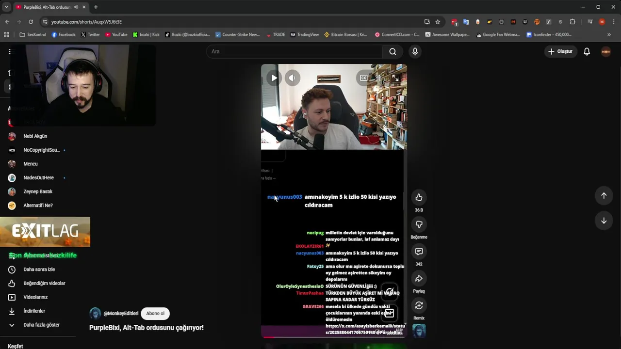
Task: Mute the PurpleBixi tab audio
Action: (x=76, y=7)
